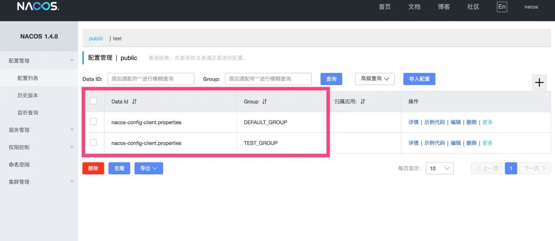
Task: Click the TEST_GROUP cell
Action: (261, 143)
